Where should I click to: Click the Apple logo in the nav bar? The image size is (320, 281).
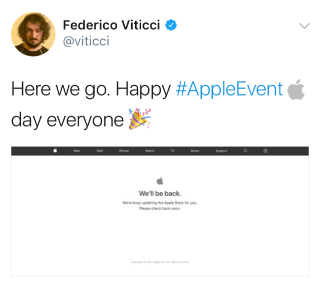55,151
